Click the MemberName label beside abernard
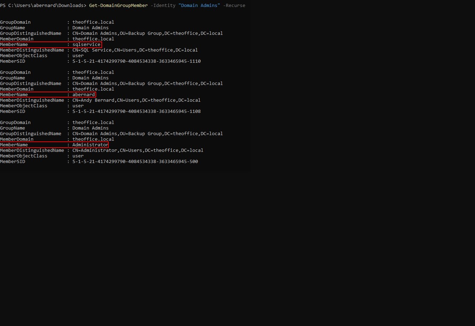Image resolution: width=475 pixels, height=326 pixels. 14,95
